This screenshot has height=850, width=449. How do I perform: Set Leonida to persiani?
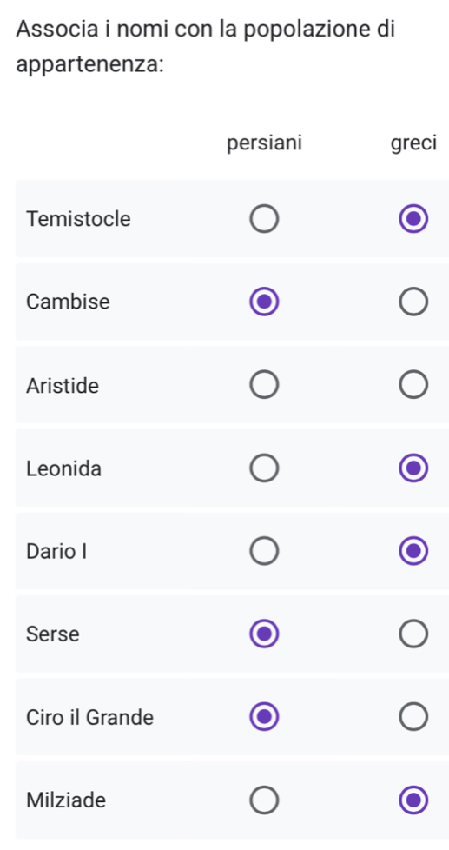click(x=264, y=468)
